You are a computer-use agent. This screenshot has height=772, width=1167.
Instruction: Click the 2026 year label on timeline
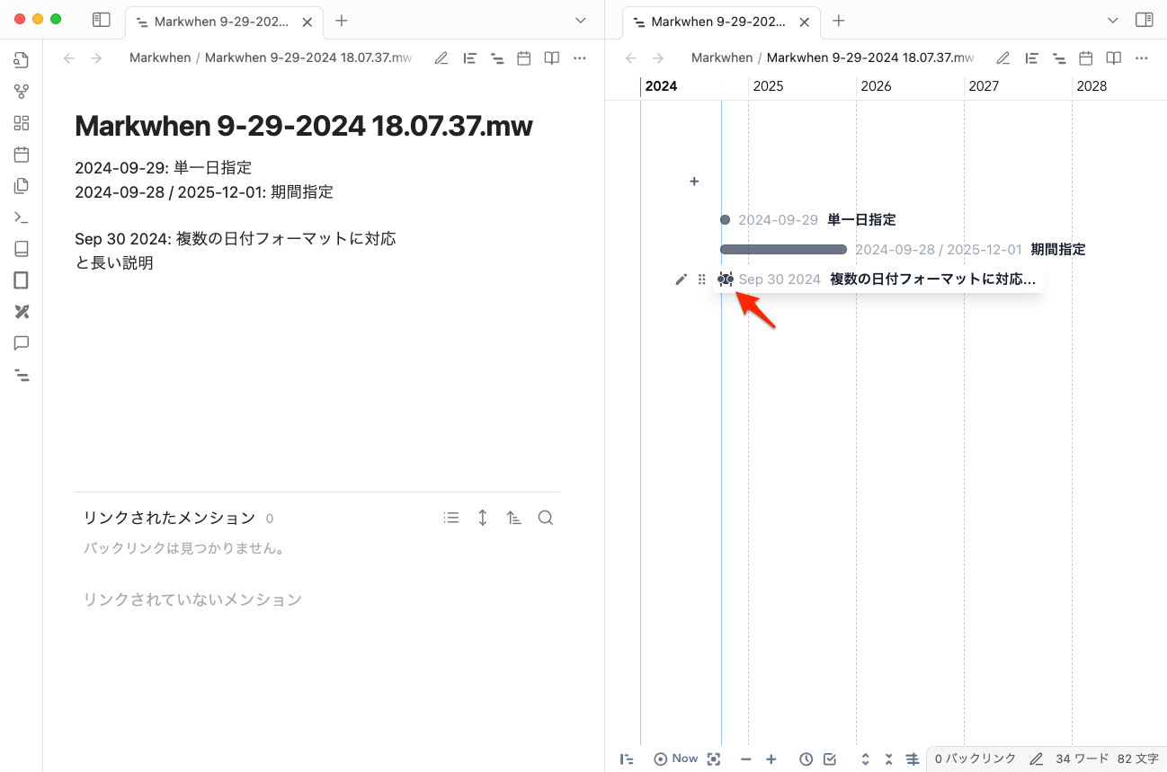[876, 86]
